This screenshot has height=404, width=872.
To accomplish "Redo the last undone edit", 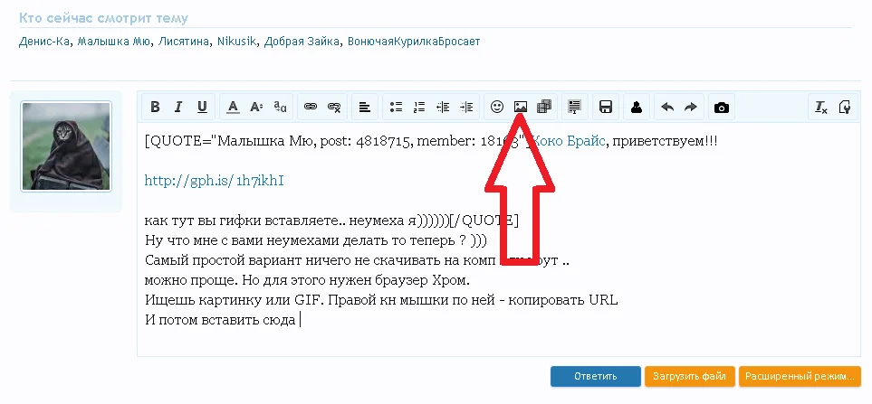I will [691, 108].
